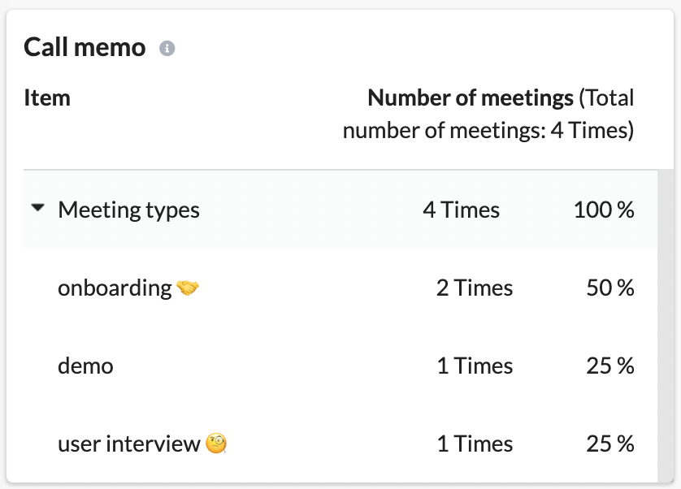The height and width of the screenshot is (489, 681).
Task: Click the 1 Times value for user interview
Action: pyautogui.click(x=475, y=444)
